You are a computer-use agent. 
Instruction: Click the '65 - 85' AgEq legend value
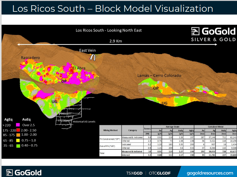point(8,140)
